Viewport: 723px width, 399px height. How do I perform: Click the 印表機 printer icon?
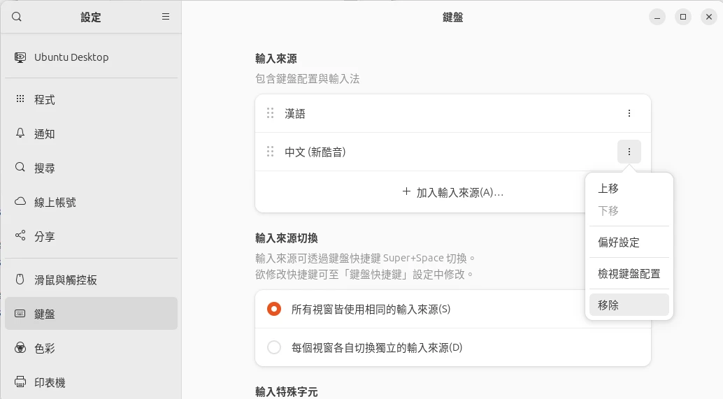20,382
